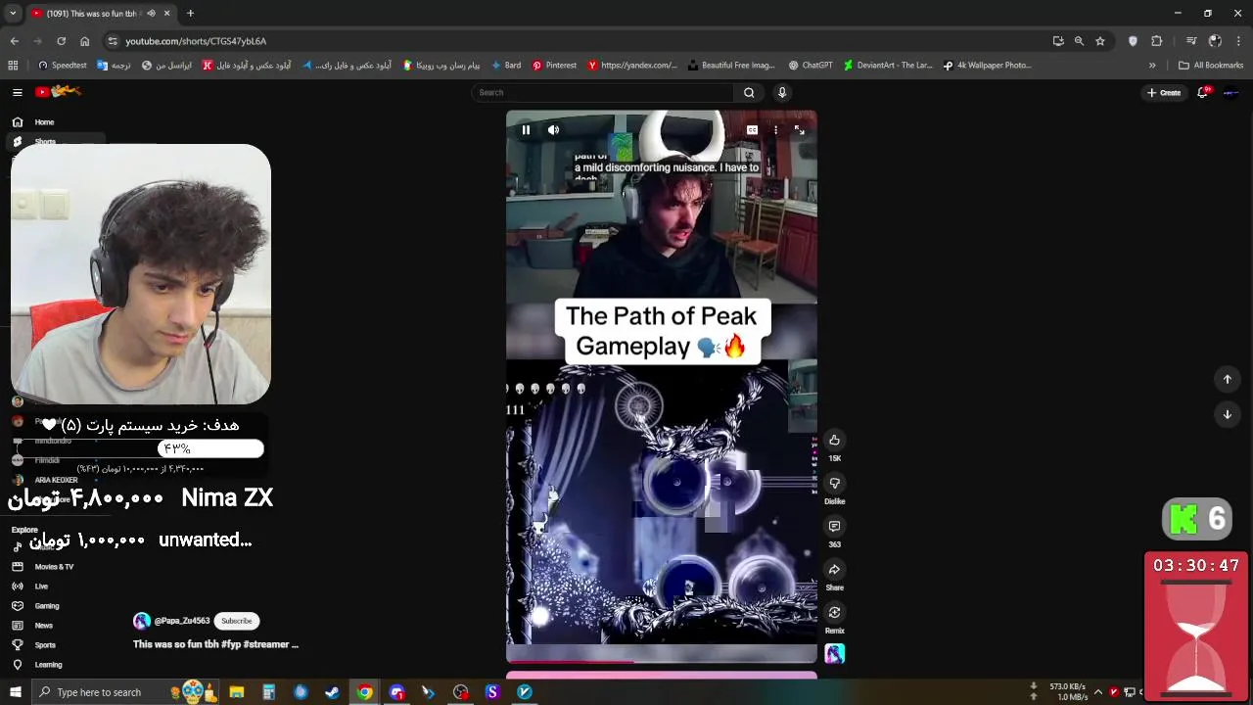Open the Create button
This screenshot has width=1253, height=705.
coord(1164,92)
